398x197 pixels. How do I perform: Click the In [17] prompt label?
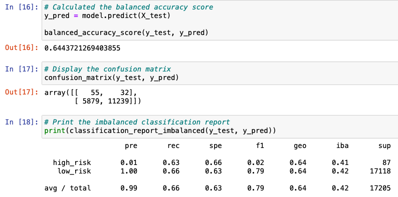pyautogui.click(x=22, y=69)
